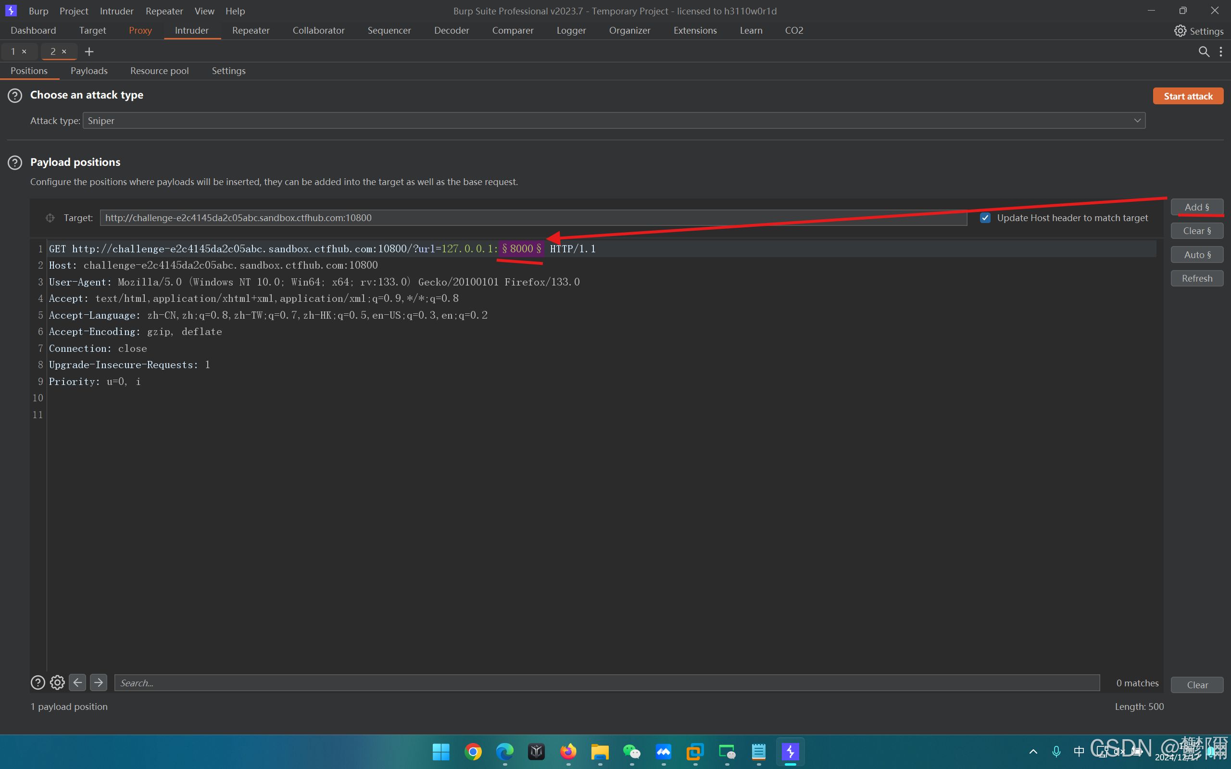Open the Settings gear at top right
The image size is (1231, 769).
1198,31
